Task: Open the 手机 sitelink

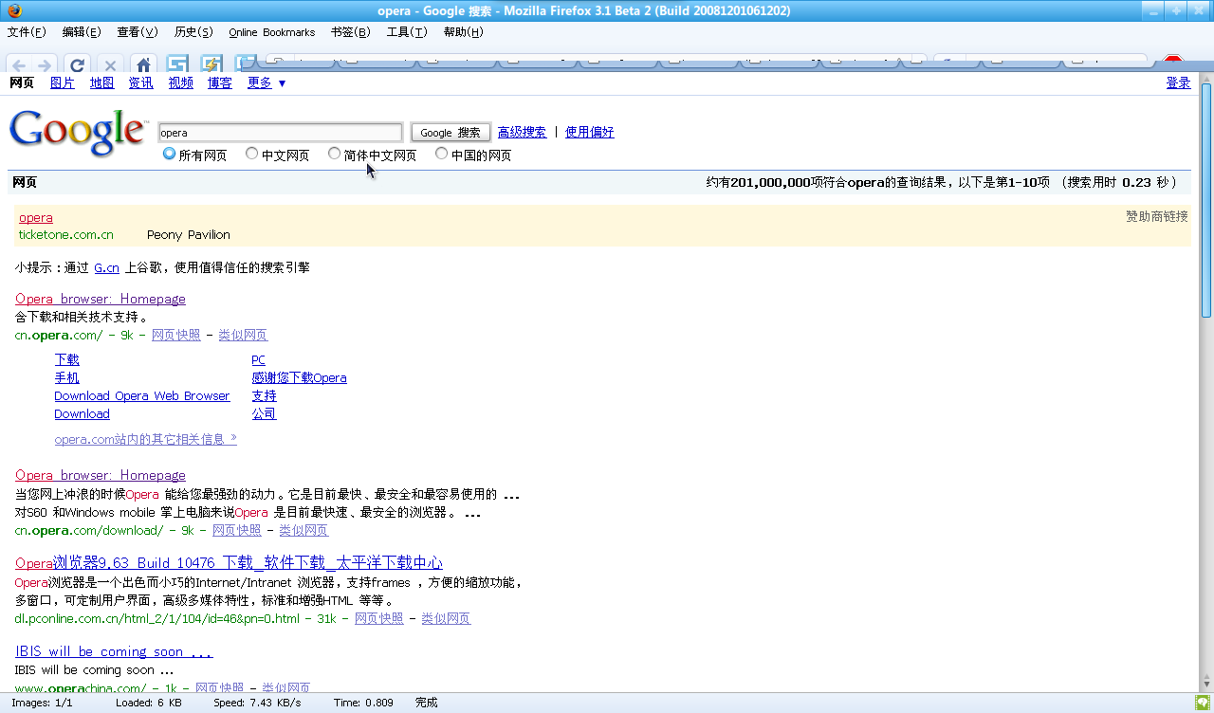Action: [x=67, y=378]
